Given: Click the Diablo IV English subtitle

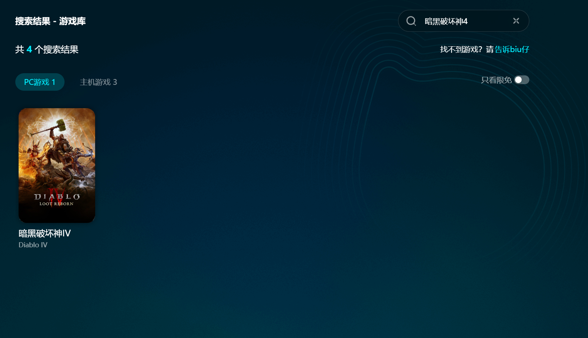Looking at the screenshot, I should (x=33, y=245).
